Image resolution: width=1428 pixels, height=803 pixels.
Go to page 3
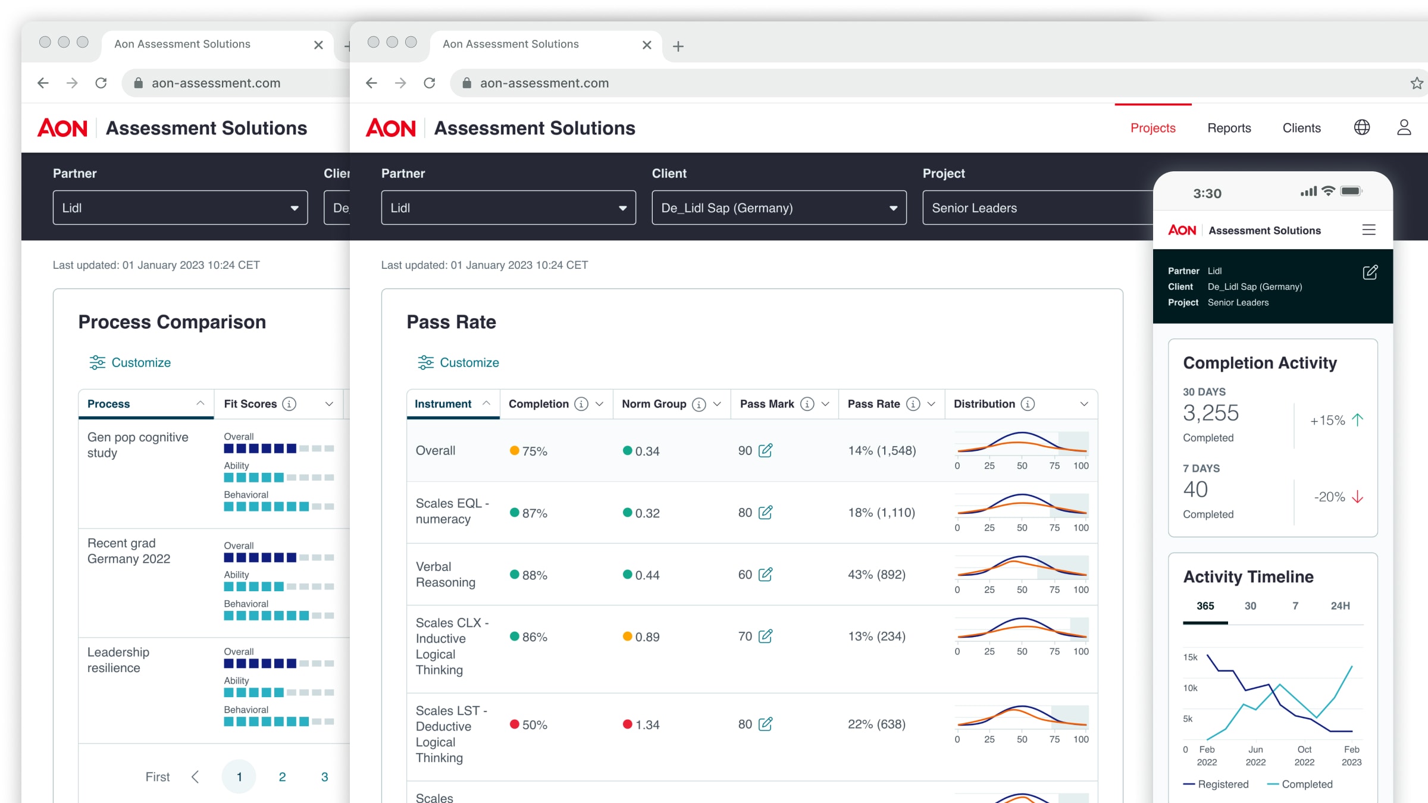(324, 777)
